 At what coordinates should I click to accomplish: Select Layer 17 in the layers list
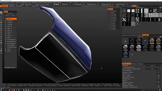[11, 19]
